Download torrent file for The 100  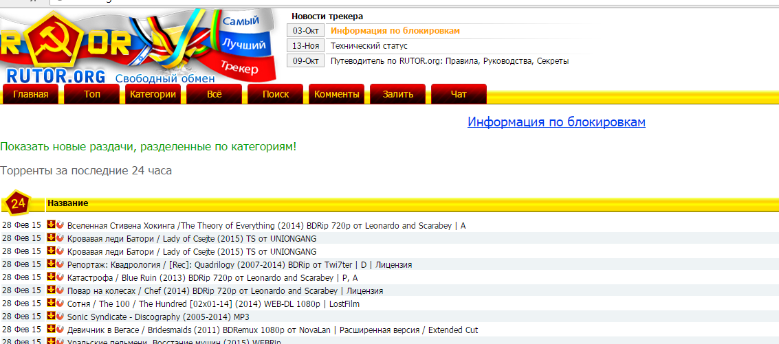[50, 302]
